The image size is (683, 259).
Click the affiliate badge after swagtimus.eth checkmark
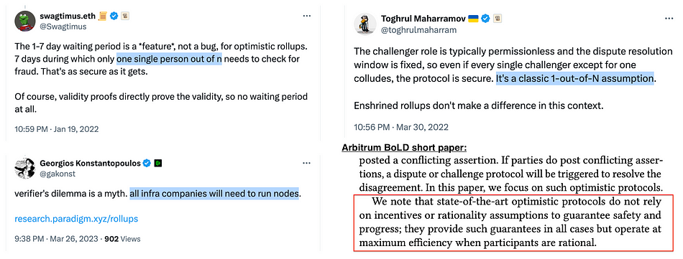tap(125, 16)
